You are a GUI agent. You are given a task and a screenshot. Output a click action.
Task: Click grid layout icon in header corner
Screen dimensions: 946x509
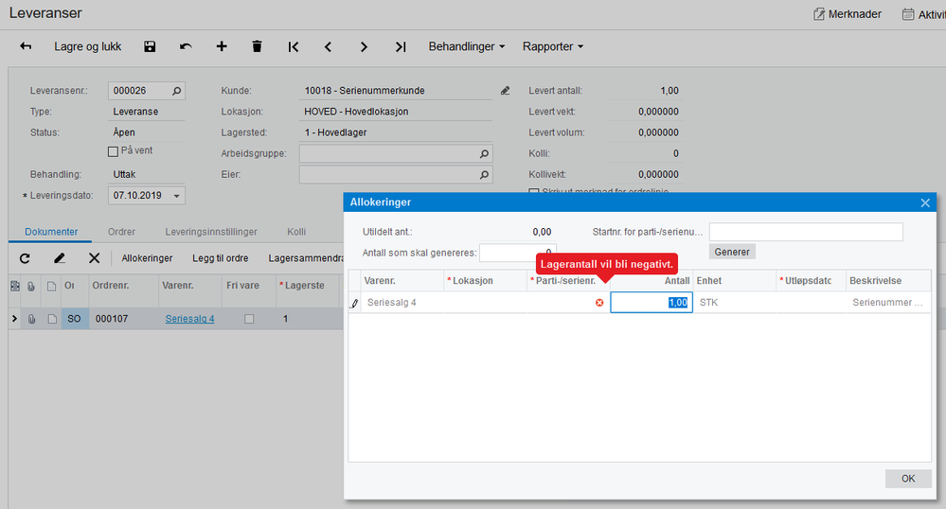coord(15,286)
